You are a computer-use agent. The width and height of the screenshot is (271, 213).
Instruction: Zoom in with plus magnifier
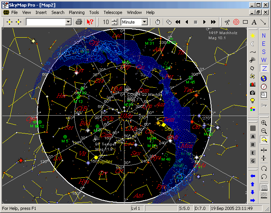click(264, 123)
